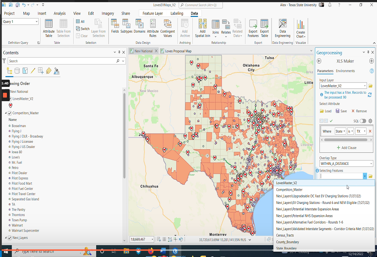List by Snapping icon in Contents
The width and height of the screenshot is (377, 257).
pyautogui.click(x=41, y=71)
